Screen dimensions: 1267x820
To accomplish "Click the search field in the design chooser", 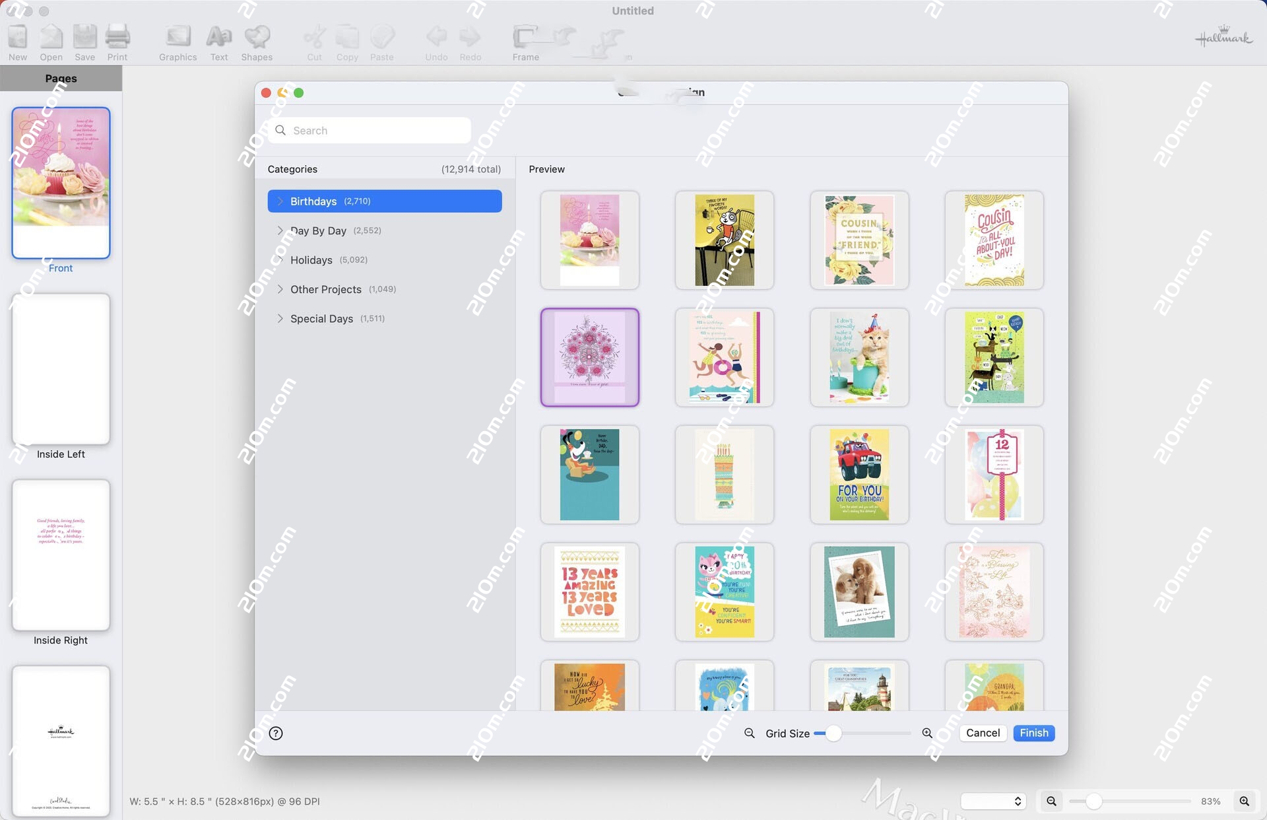I will (369, 130).
